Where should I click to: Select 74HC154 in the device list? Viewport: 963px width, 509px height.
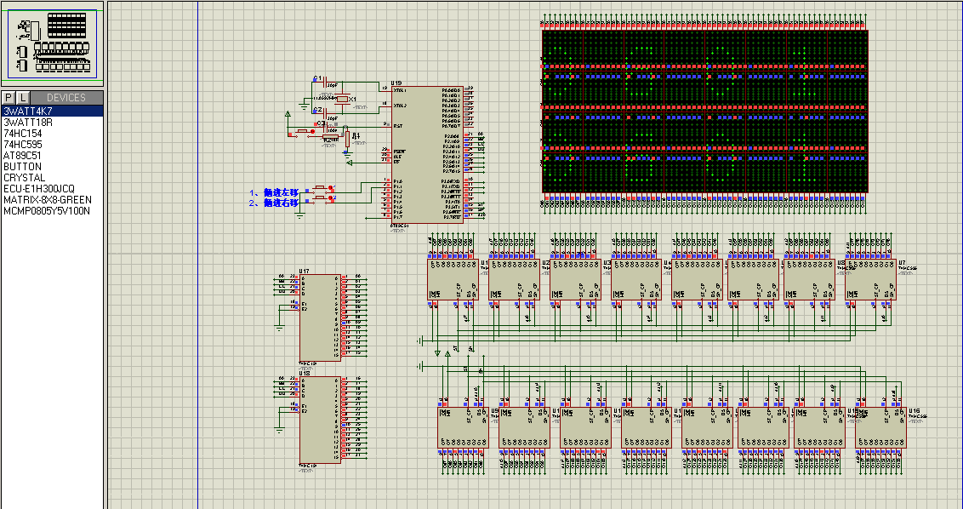[52, 134]
